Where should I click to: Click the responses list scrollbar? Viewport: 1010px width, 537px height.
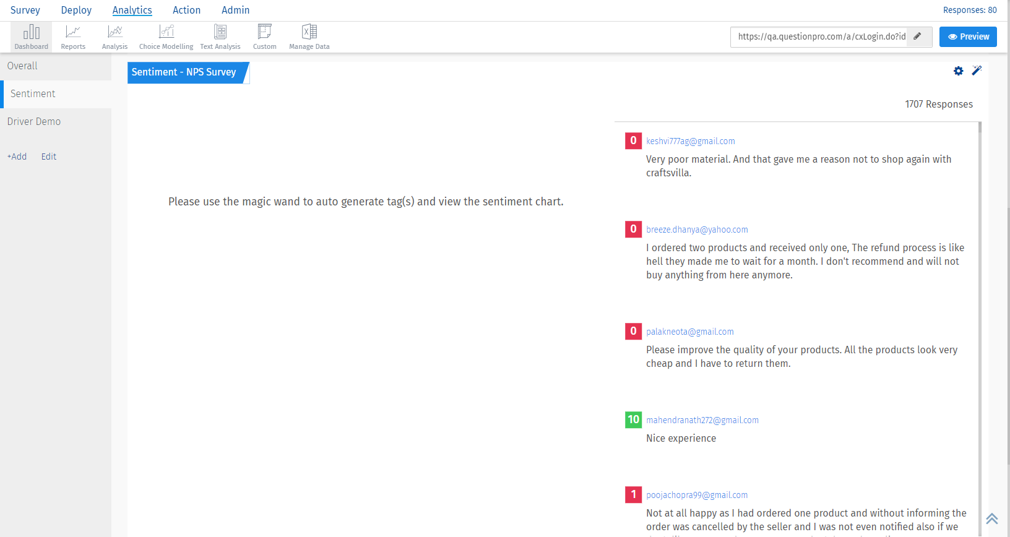click(980, 309)
